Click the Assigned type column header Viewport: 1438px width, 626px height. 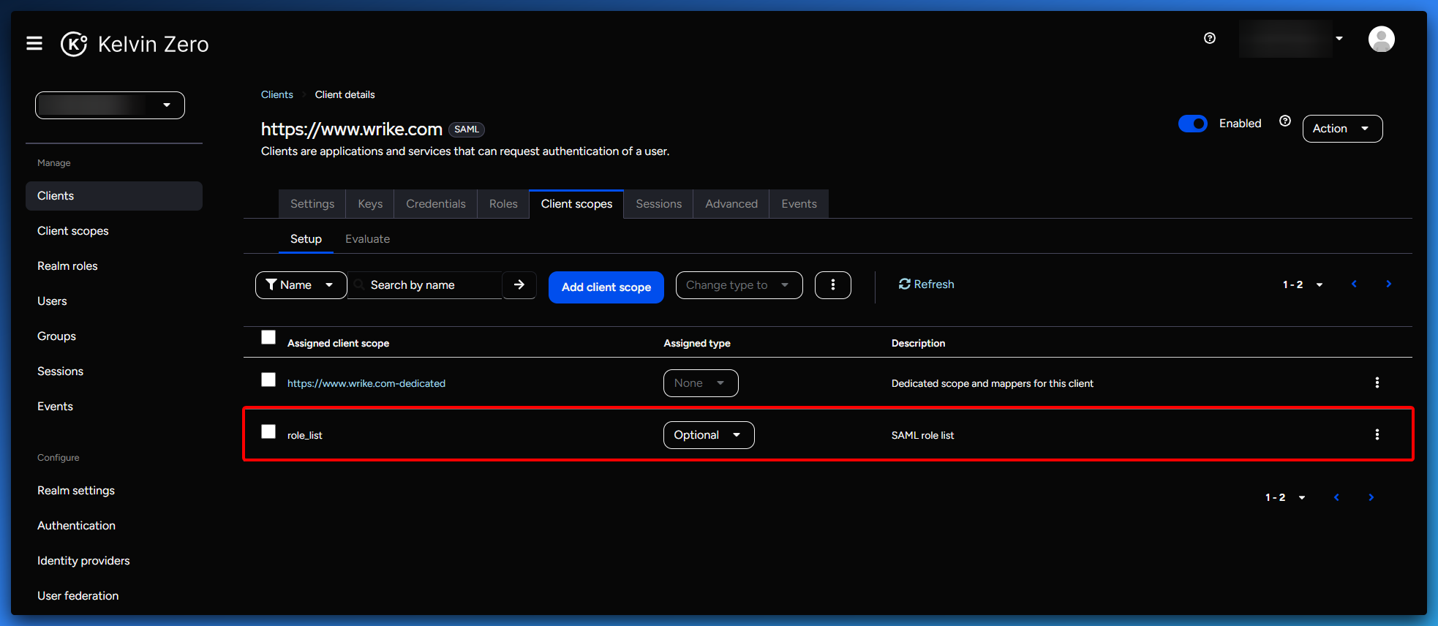pyautogui.click(x=697, y=343)
